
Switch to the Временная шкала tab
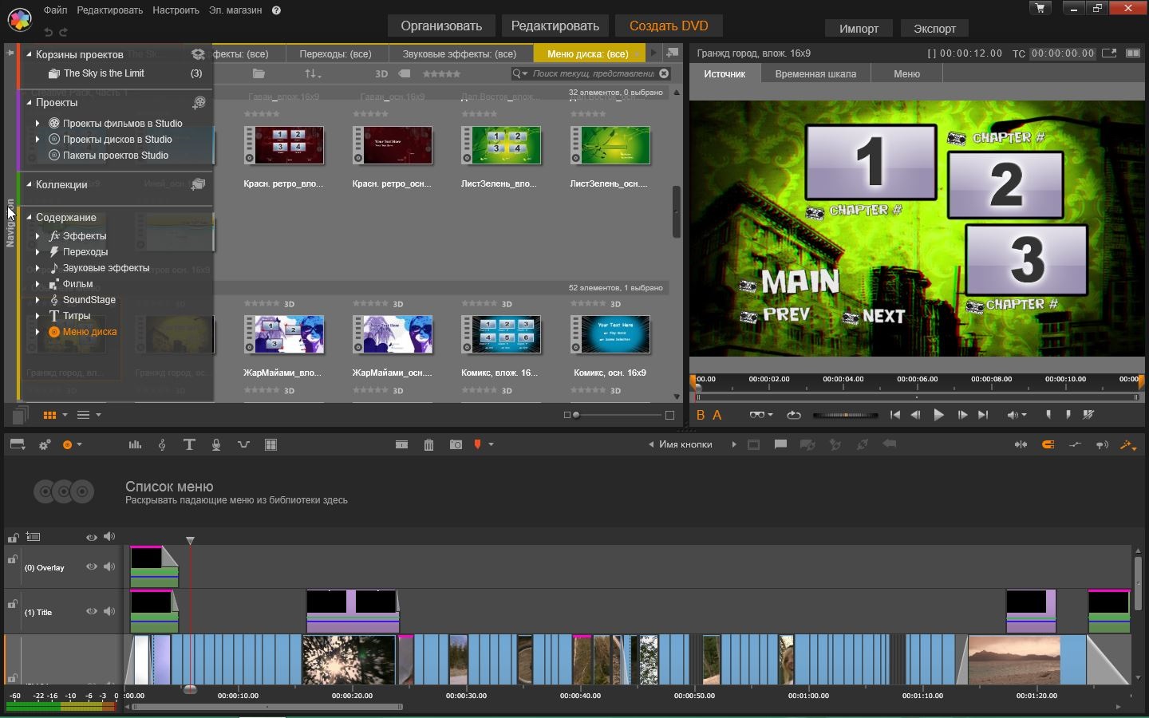coord(815,73)
